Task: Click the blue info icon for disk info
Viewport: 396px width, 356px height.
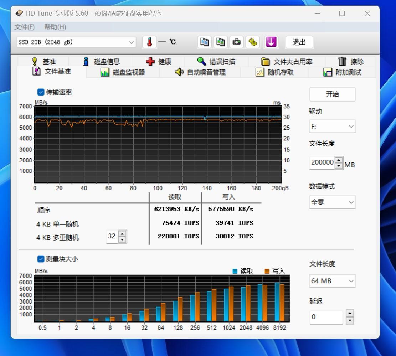Action: pyautogui.click(x=86, y=61)
